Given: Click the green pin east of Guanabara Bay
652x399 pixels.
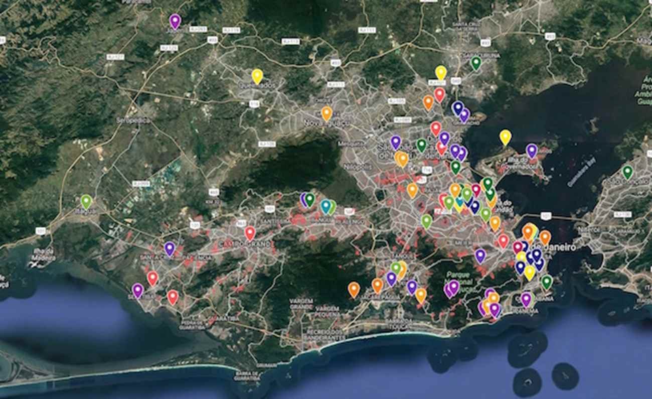Looking at the screenshot, I should [x=627, y=172].
